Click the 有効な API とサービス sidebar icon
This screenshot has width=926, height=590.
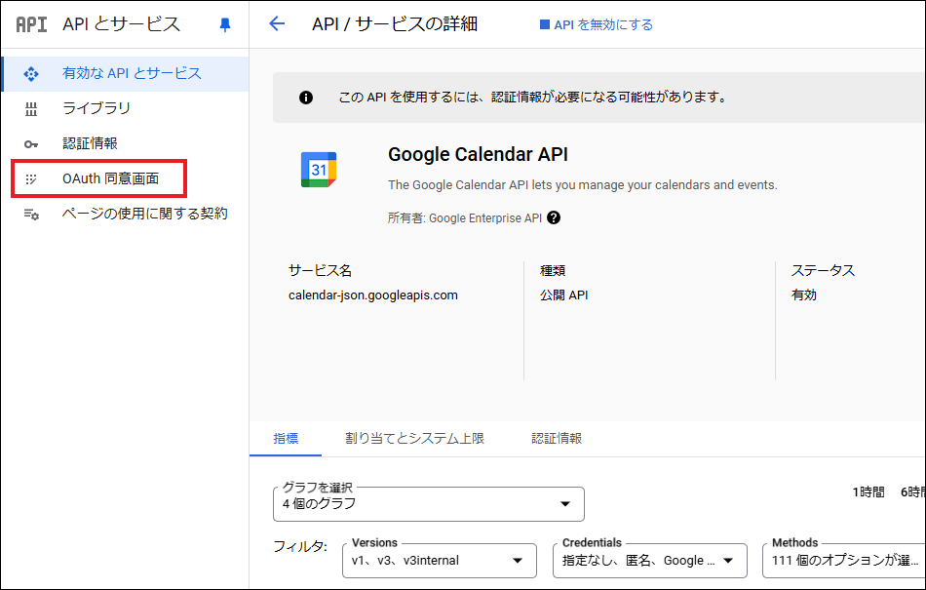coord(31,73)
